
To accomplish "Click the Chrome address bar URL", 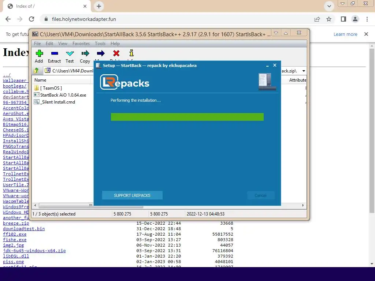I will coord(84,19).
